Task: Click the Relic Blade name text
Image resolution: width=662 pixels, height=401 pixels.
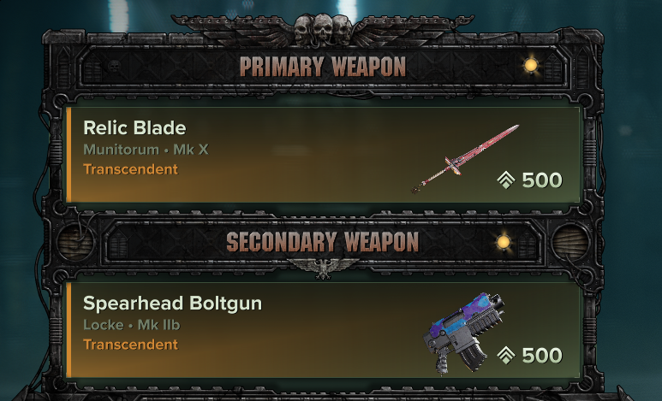Action: pos(134,127)
